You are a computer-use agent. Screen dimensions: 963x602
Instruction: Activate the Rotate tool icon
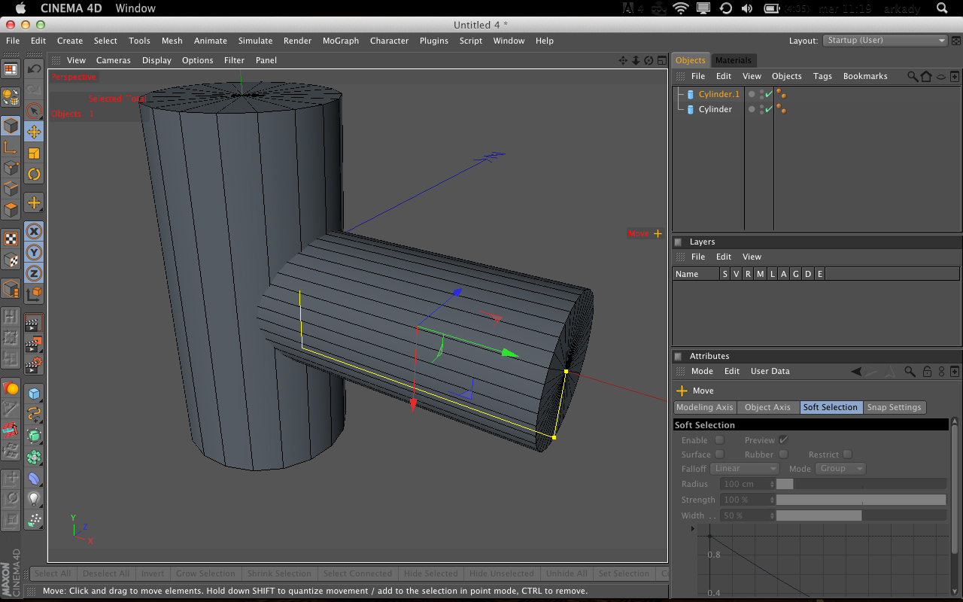click(34, 175)
